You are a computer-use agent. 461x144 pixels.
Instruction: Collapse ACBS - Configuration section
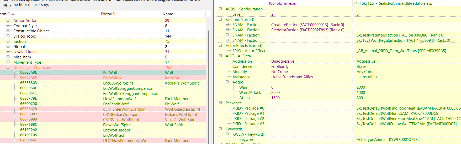pos(220,9)
